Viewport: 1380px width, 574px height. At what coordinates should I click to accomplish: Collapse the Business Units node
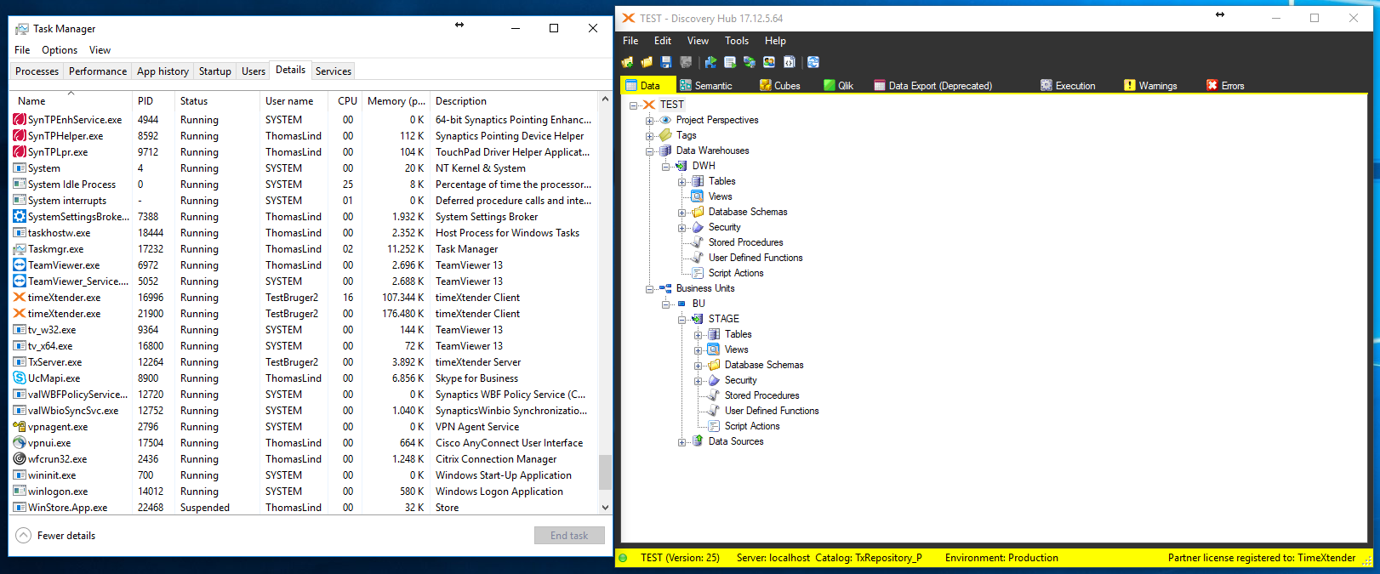(649, 289)
